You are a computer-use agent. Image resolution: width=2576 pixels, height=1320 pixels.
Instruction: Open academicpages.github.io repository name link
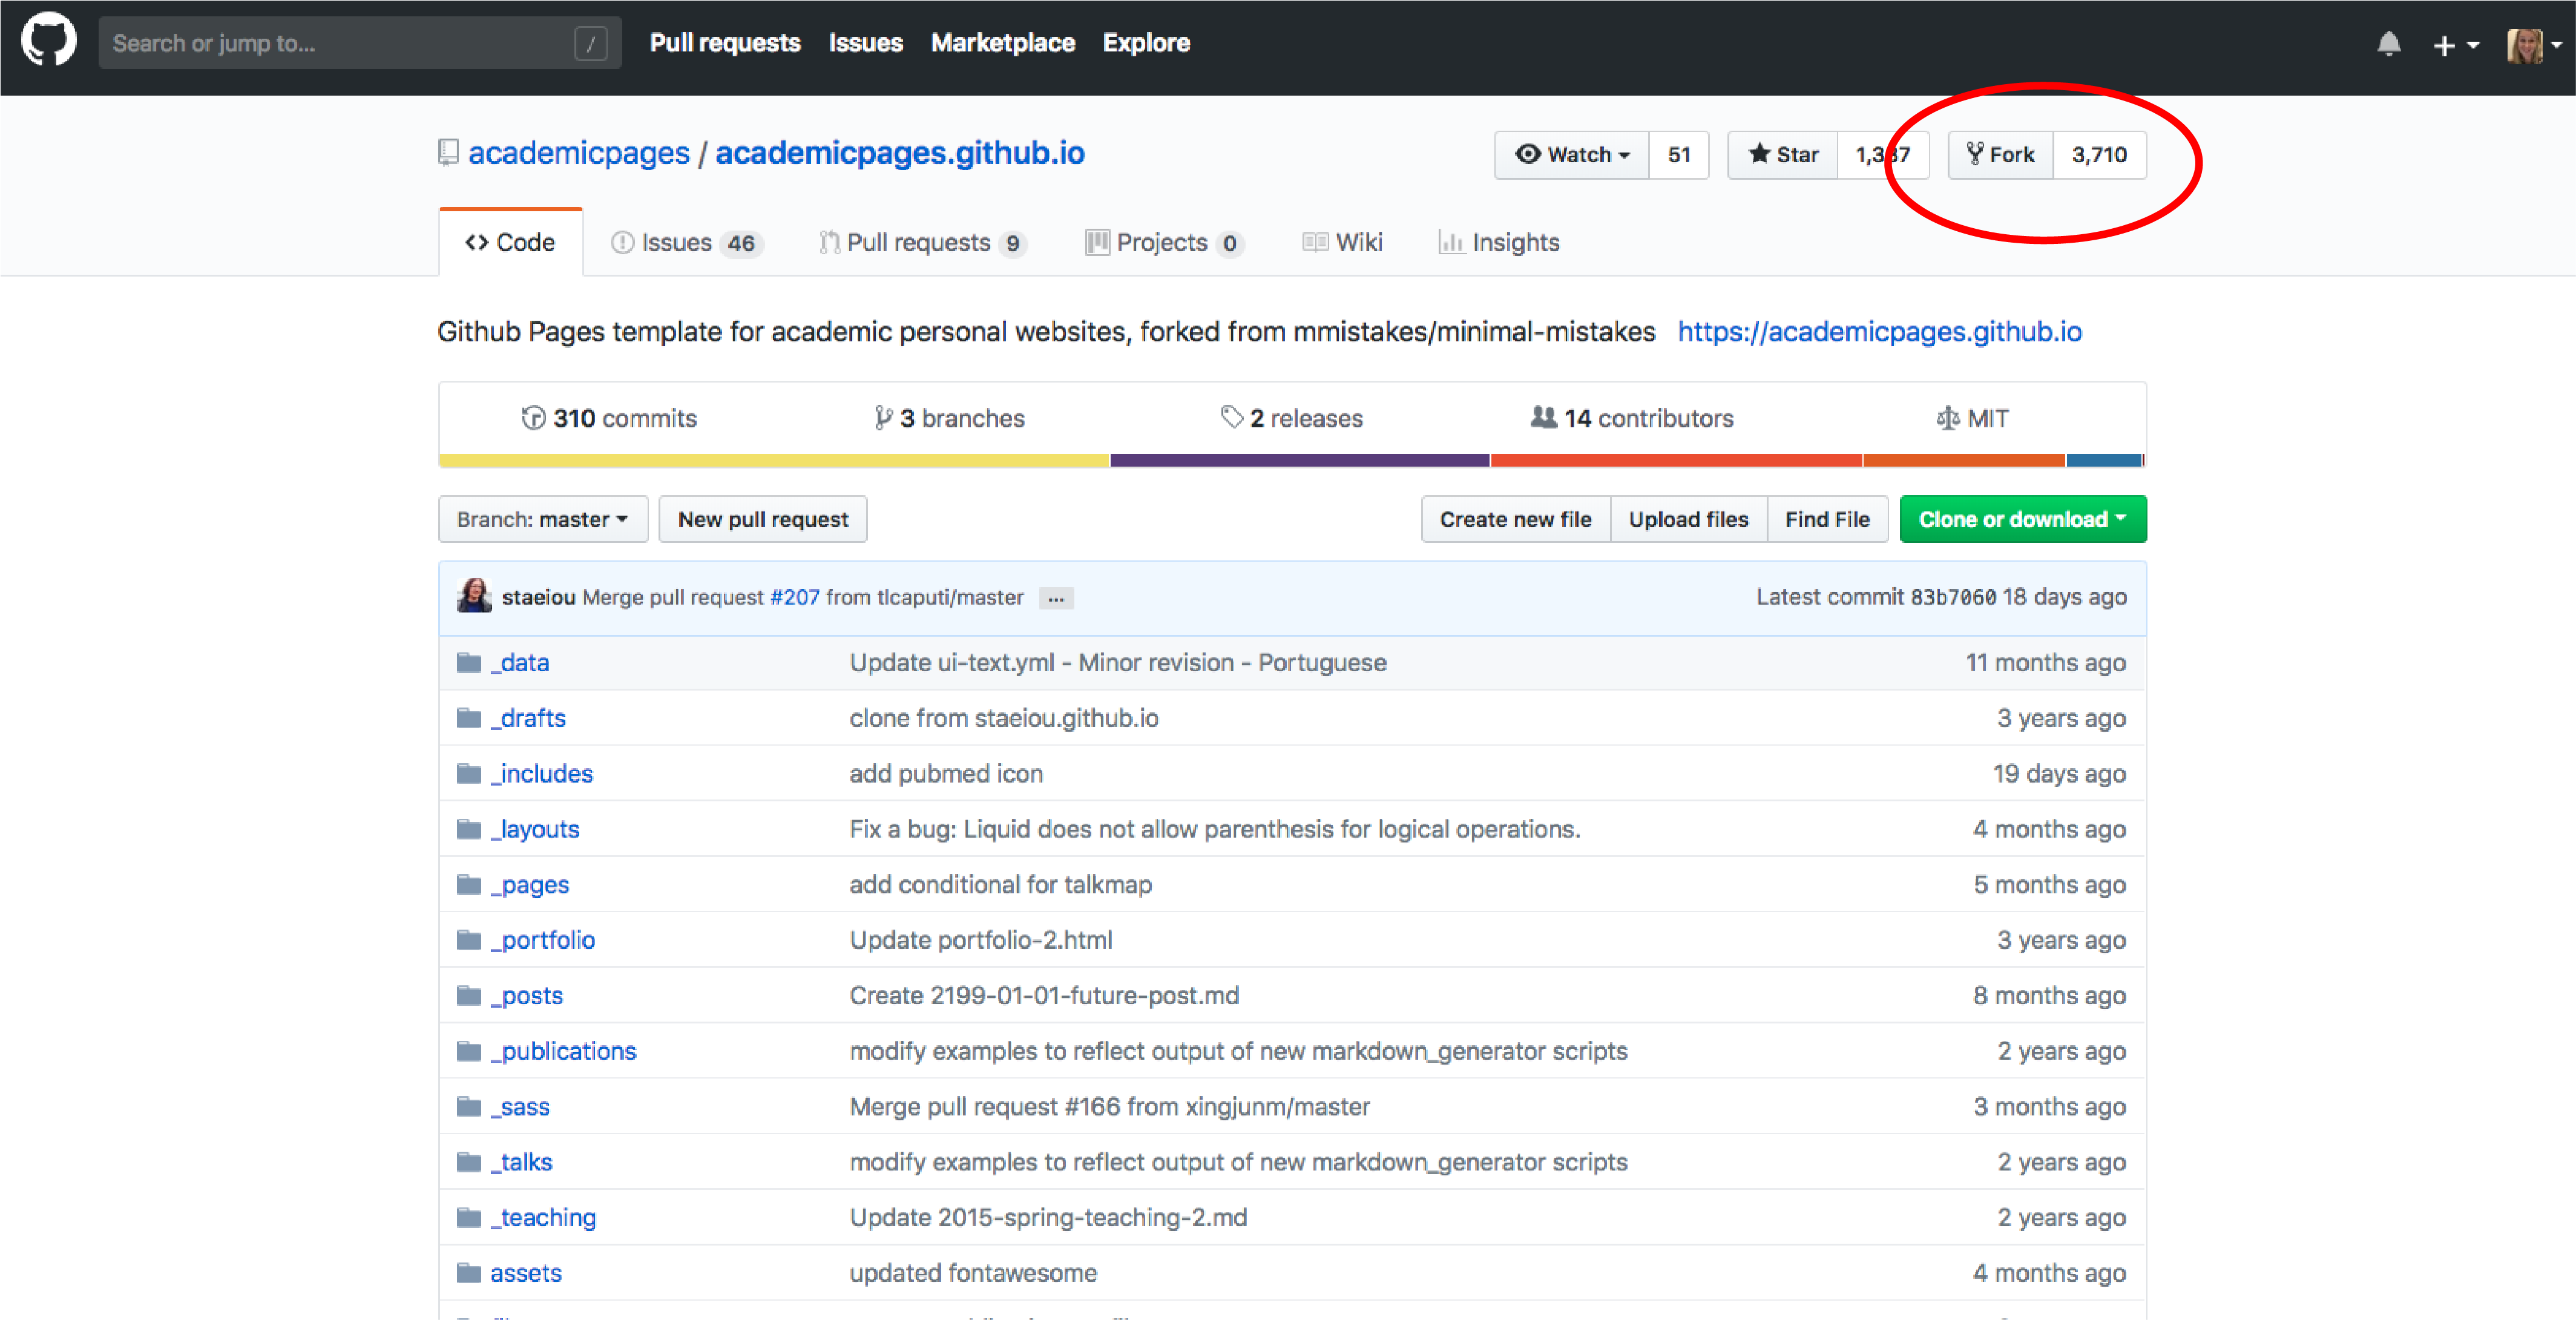point(899,153)
